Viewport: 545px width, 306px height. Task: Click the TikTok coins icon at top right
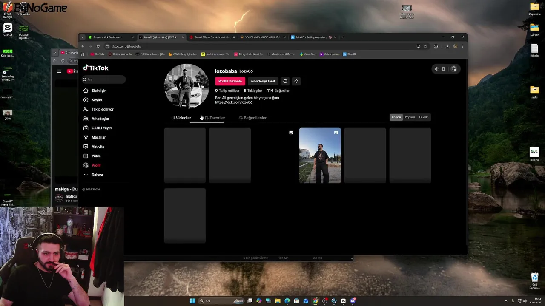pos(436,69)
